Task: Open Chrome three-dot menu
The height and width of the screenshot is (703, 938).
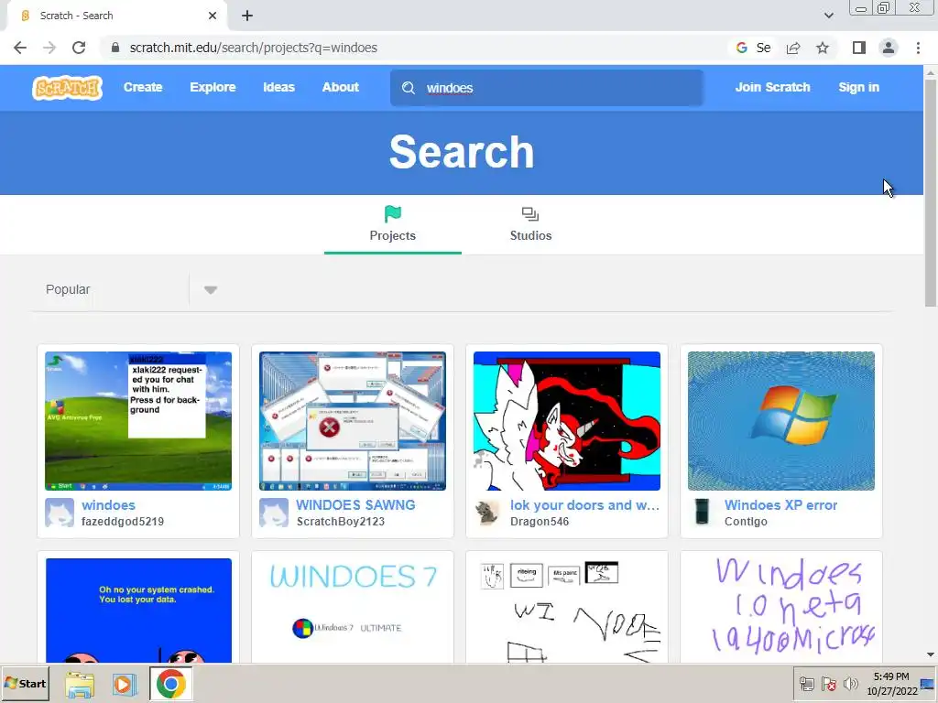Action: pyautogui.click(x=918, y=48)
